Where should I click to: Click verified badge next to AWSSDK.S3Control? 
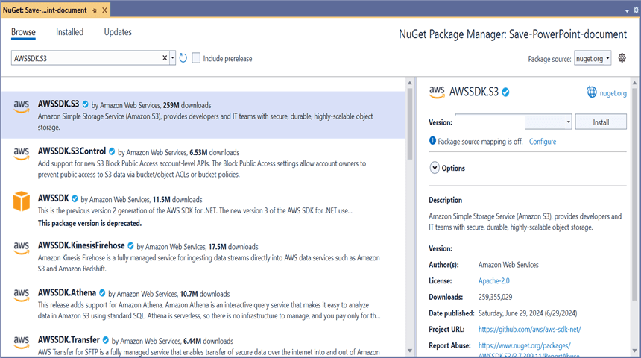(112, 151)
